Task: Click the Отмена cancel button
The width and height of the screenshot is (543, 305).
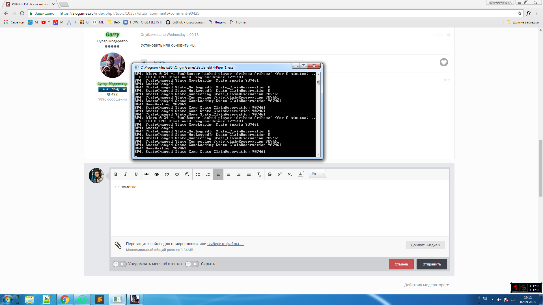Action: 401,264
